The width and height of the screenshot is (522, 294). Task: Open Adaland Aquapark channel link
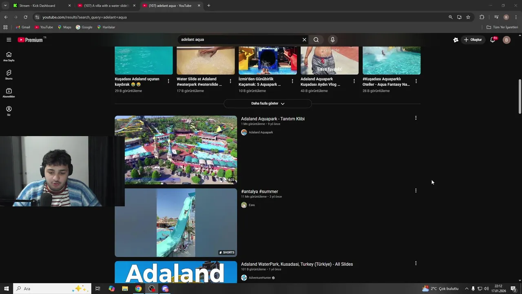pyautogui.click(x=261, y=132)
